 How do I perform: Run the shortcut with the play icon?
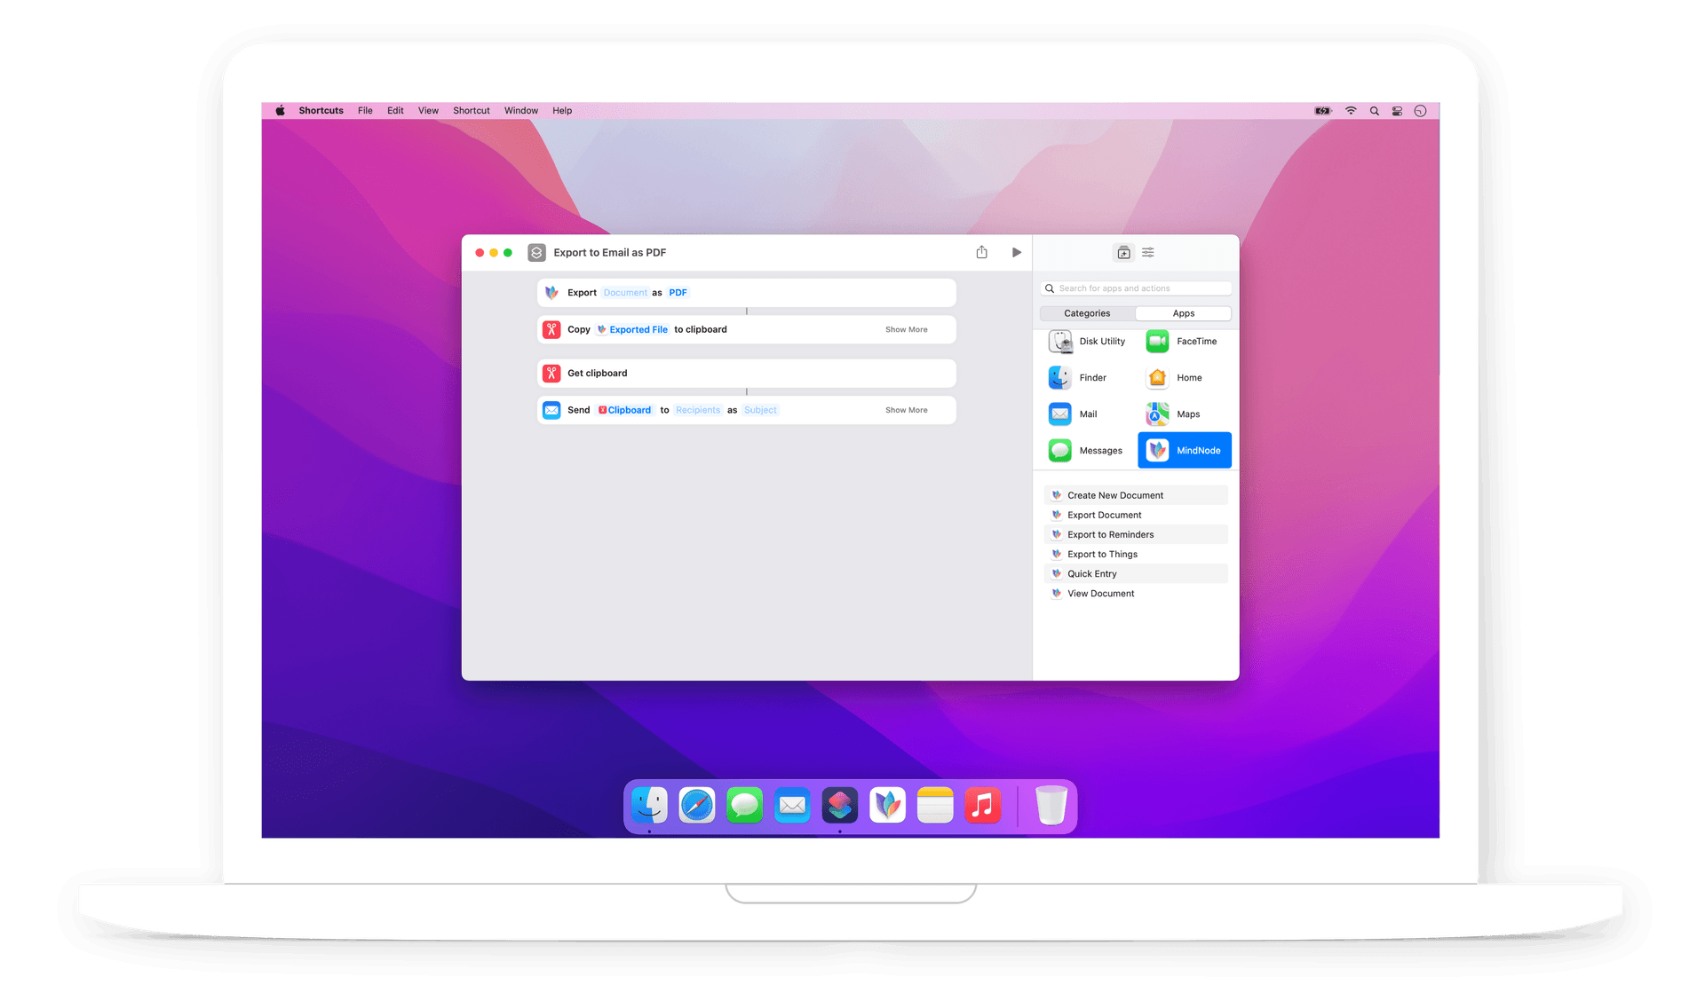point(1017,252)
